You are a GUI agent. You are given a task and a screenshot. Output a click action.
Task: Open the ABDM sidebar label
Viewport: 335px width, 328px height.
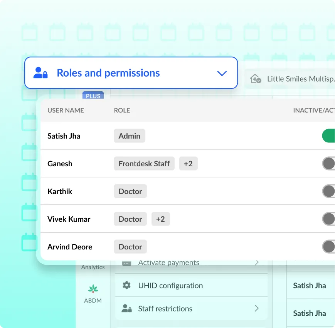pos(93,300)
